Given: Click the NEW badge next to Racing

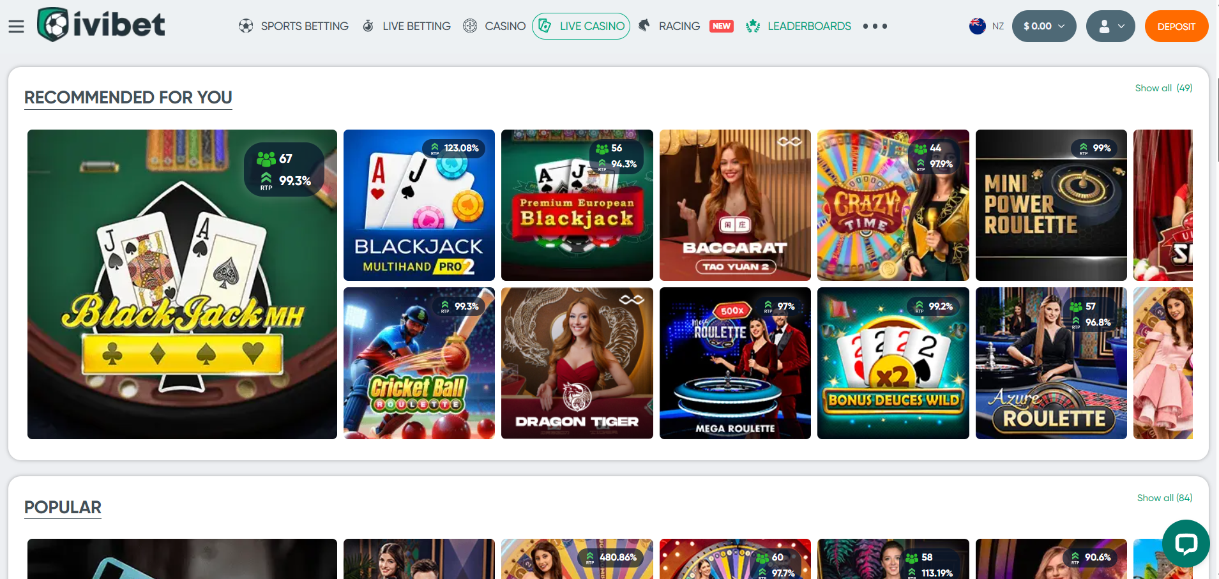Looking at the screenshot, I should (x=722, y=26).
